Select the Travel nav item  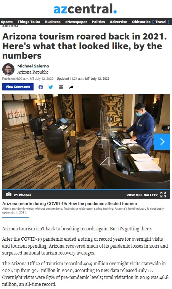point(161,22)
